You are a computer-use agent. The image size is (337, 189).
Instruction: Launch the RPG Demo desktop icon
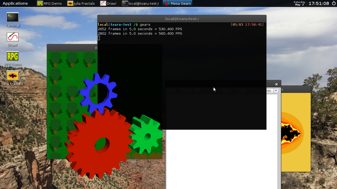pyautogui.click(x=13, y=59)
